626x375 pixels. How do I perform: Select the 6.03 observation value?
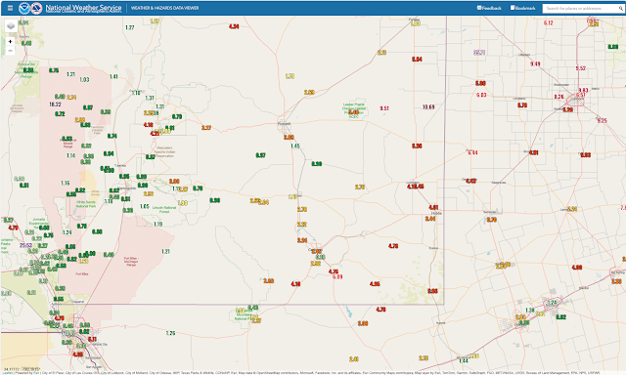click(481, 95)
